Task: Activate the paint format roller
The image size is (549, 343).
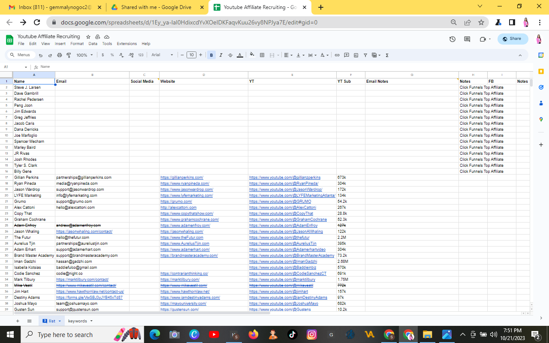Action: (x=69, y=55)
